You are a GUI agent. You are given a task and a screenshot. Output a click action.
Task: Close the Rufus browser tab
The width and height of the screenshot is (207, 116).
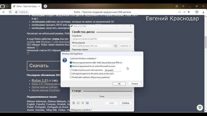[39, 6]
